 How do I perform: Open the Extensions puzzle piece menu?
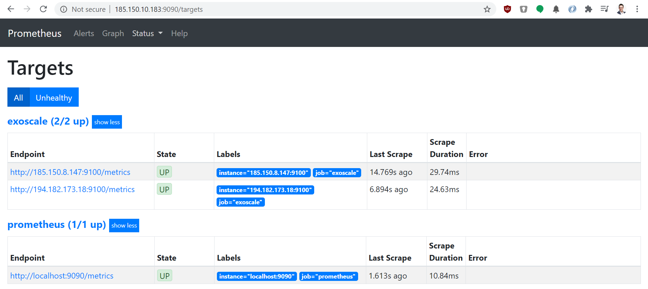[588, 9]
